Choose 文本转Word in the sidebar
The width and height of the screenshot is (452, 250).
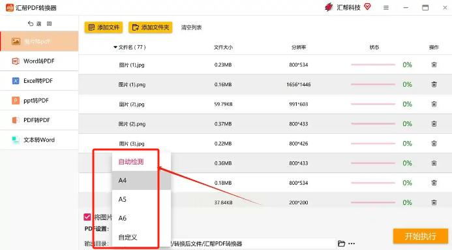click(39, 140)
